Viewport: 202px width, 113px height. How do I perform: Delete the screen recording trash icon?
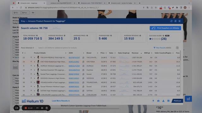(47, 108)
